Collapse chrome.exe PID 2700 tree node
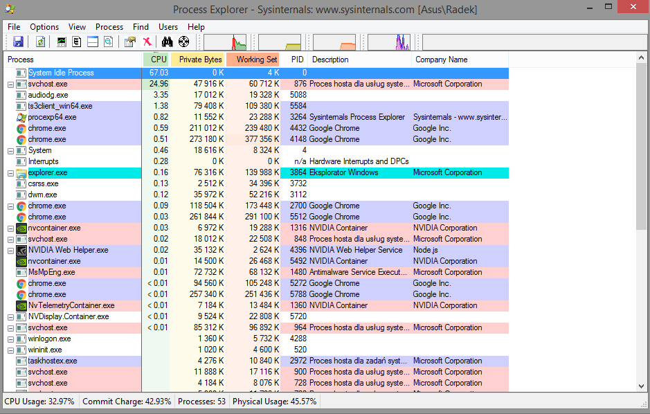This screenshot has height=414, width=650. (x=11, y=206)
